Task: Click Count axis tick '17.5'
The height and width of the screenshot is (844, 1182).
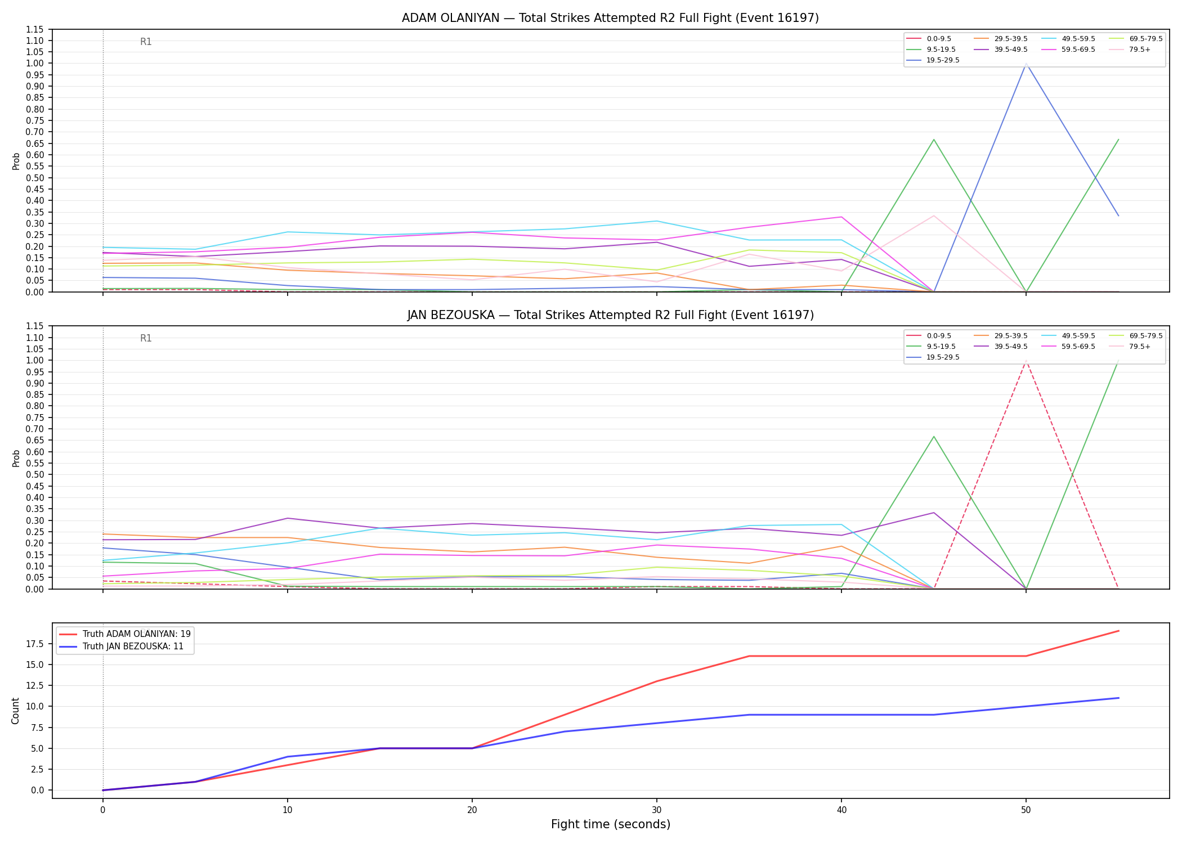Action: [36, 644]
